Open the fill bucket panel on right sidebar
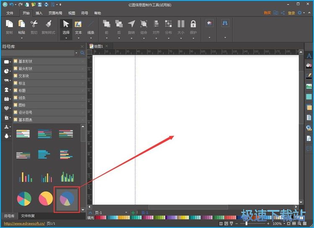Screen dimensions: 314x228 click(309, 65)
